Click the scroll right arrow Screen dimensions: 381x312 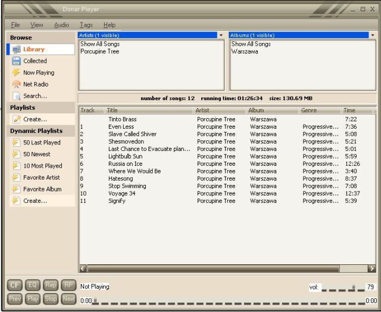pos(371,268)
